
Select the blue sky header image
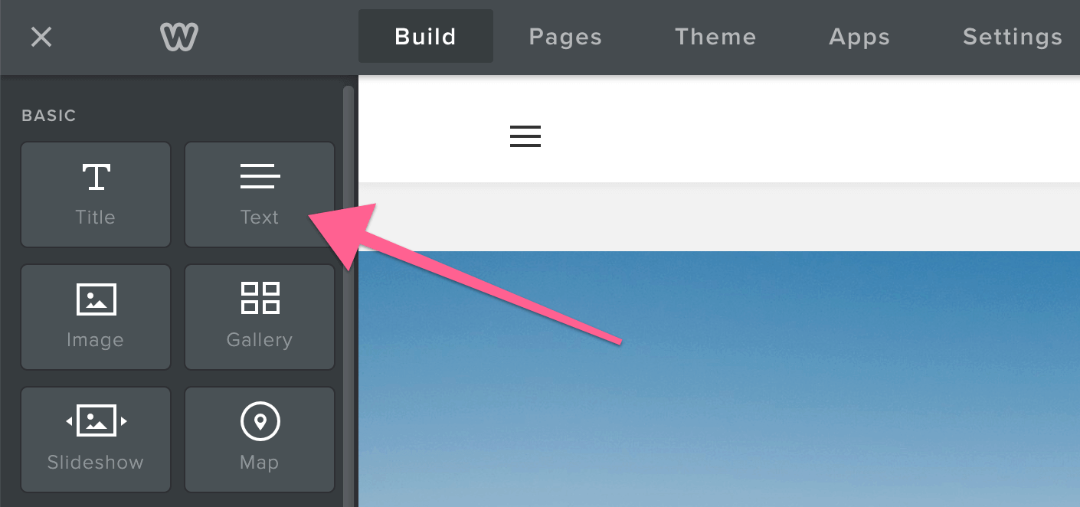[718, 379]
